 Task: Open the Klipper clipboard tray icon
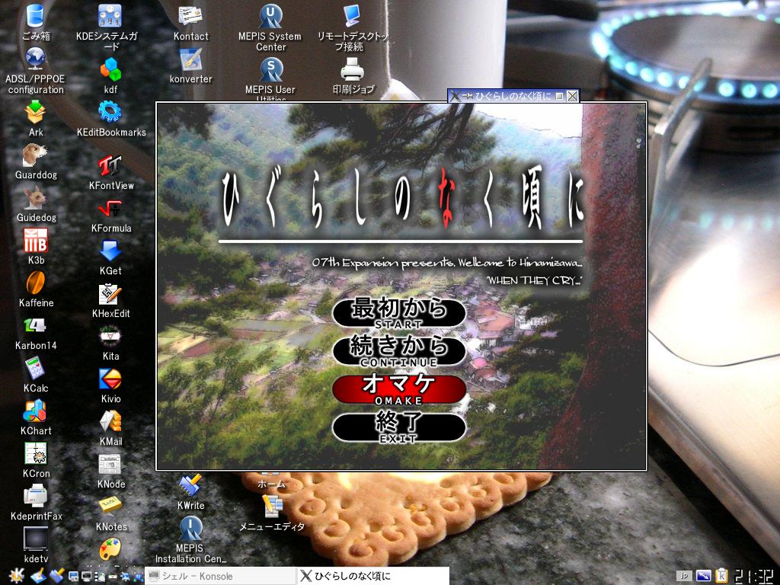pyautogui.click(x=722, y=576)
